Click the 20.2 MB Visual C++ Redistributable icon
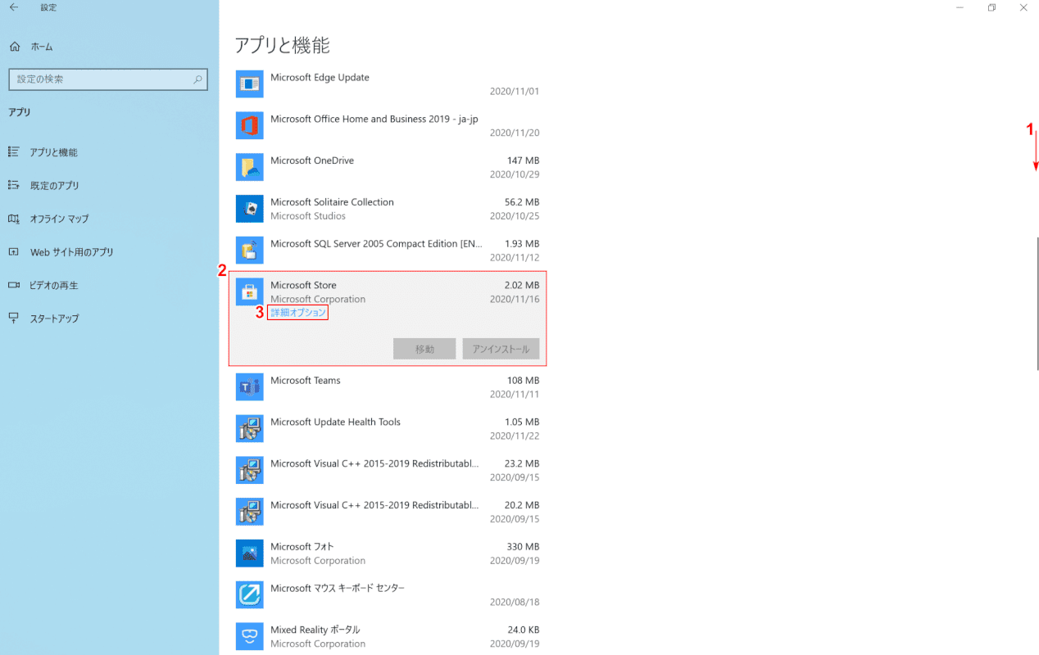 249,512
